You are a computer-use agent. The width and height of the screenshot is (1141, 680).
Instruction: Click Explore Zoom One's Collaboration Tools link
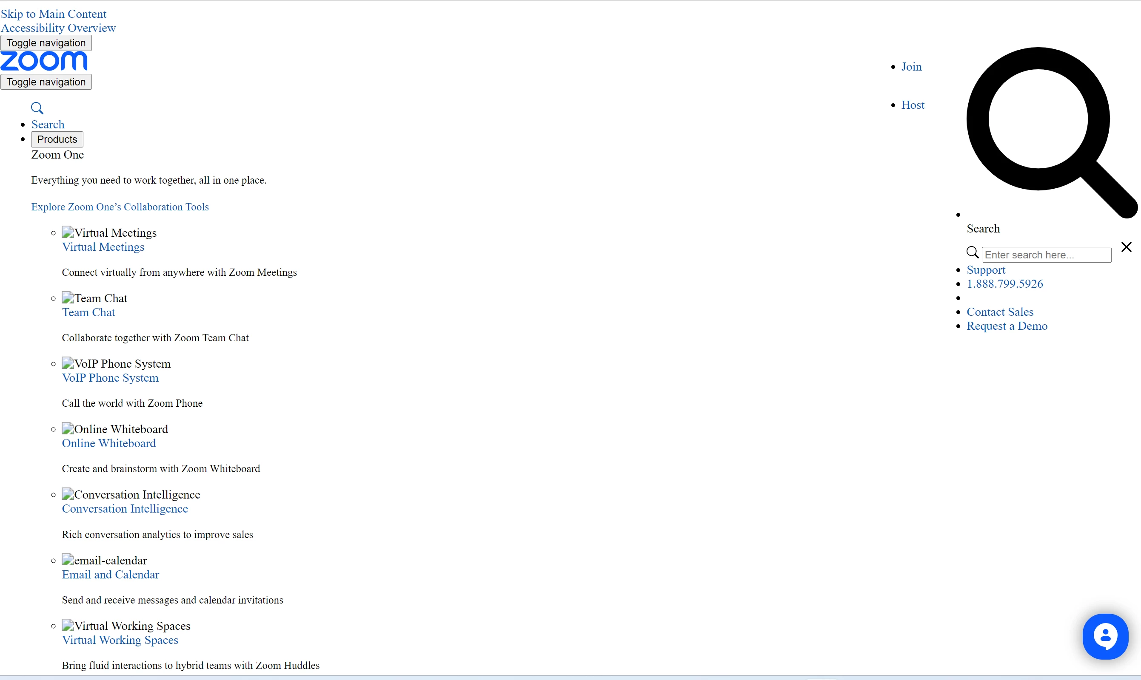pyautogui.click(x=120, y=207)
